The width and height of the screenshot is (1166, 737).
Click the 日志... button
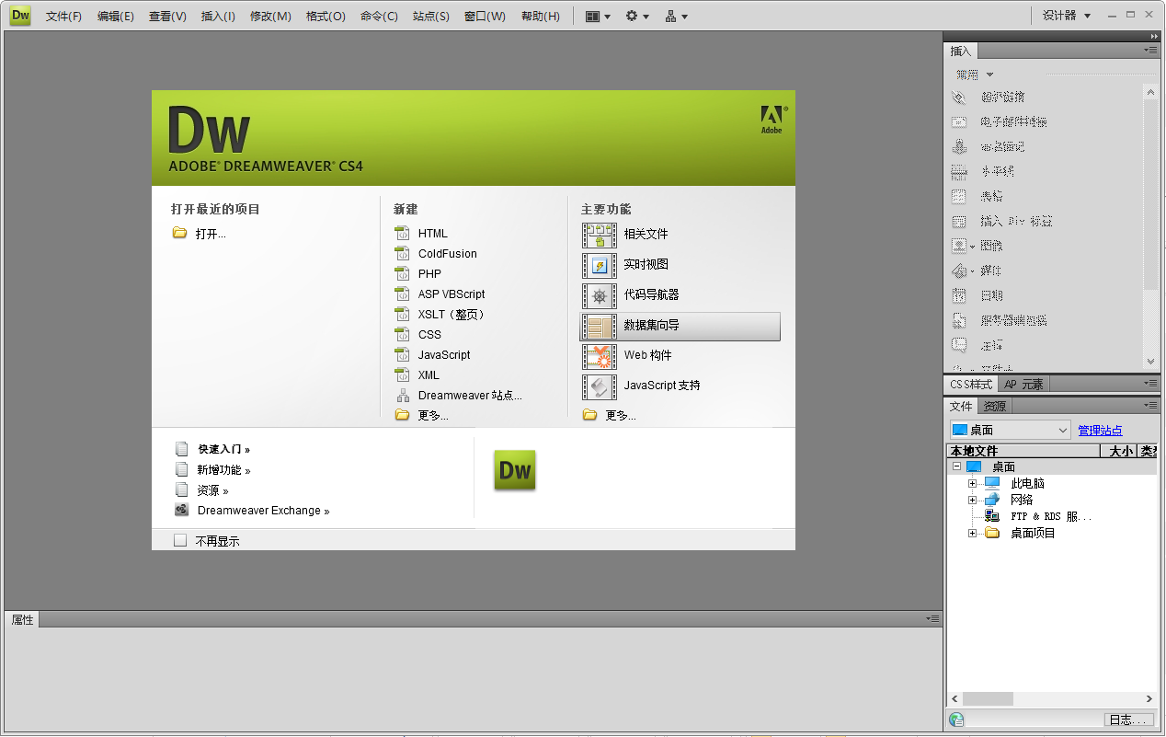(x=1127, y=720)
